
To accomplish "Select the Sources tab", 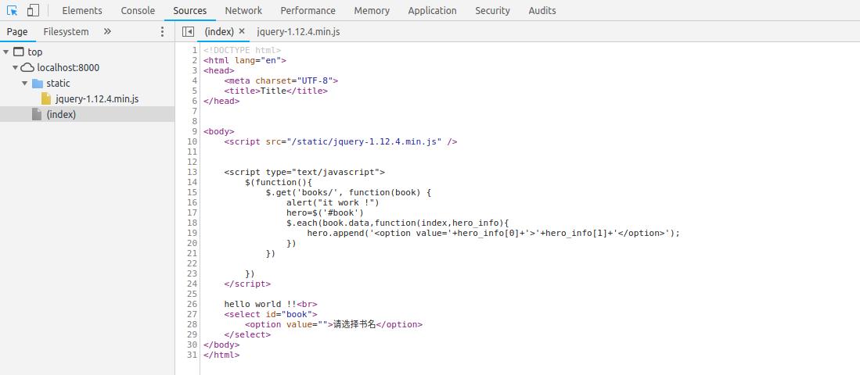I will (190, 10).
